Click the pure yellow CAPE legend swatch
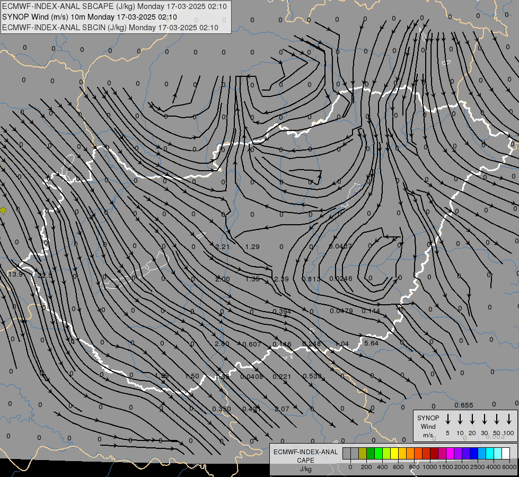Viewport: 519px width, 477px height. tap(394, 453)
